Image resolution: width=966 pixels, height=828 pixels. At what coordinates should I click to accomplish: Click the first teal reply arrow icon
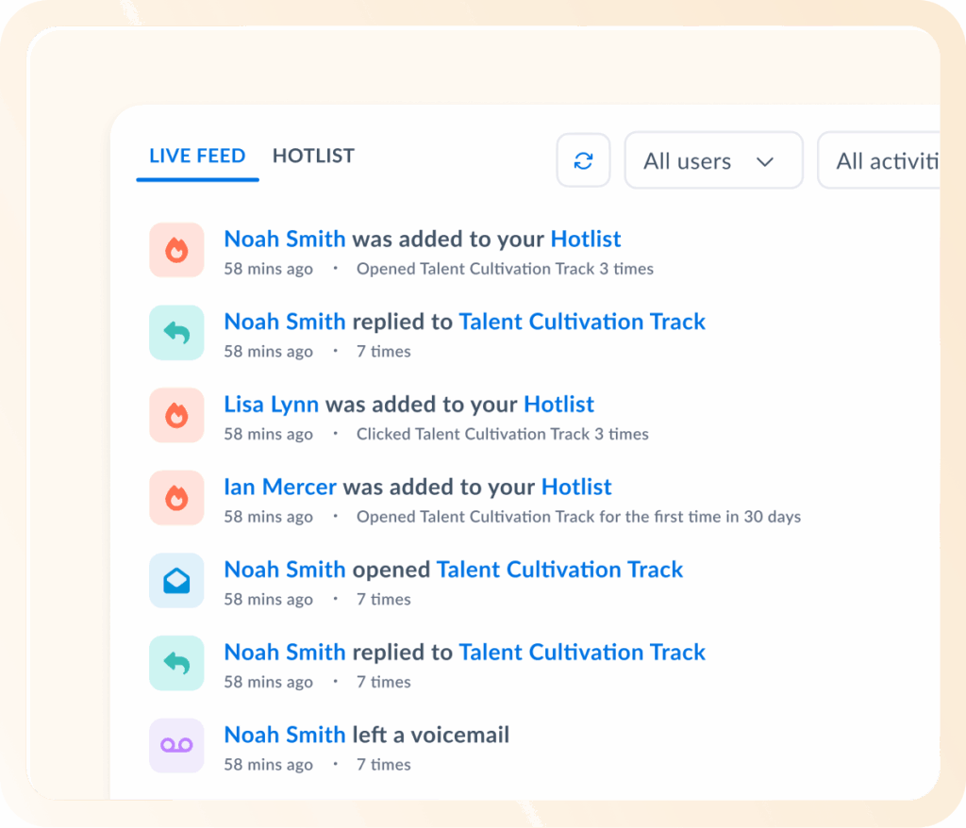[x=176, y=332]
